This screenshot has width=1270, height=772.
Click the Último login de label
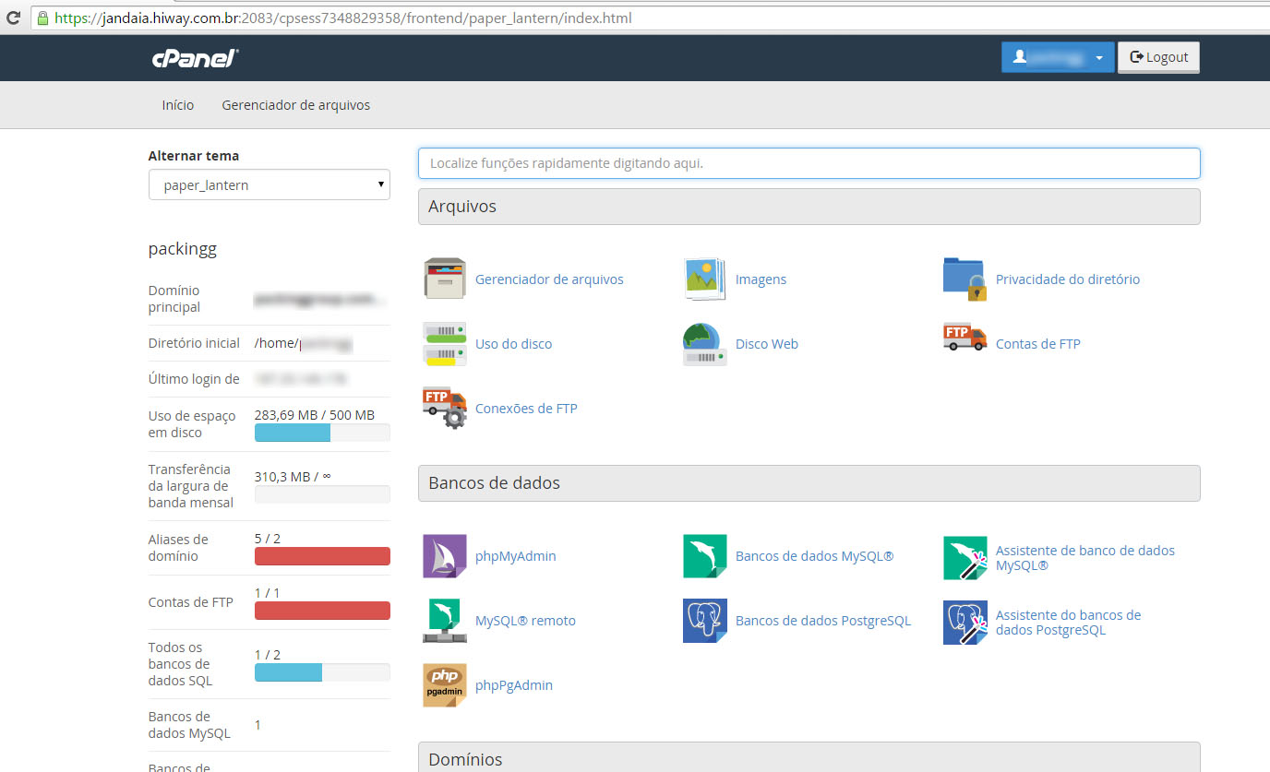(194, 379)
